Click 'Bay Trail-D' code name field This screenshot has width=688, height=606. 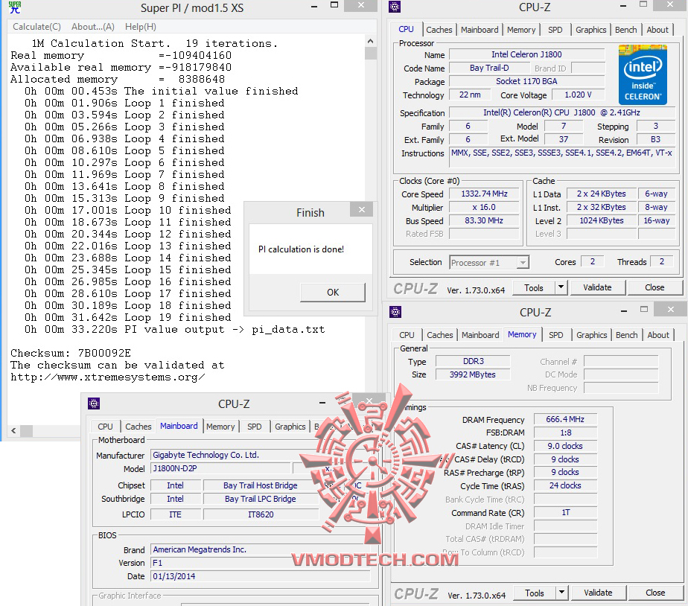[489, 68]
